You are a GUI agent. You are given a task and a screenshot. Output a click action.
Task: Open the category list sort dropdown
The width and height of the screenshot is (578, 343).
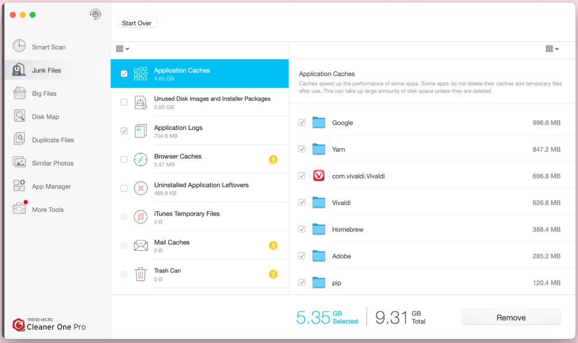123,49
